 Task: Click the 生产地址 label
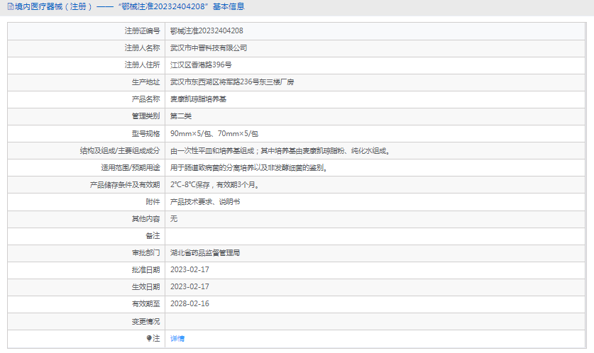pyautogui.click(x=145, y=82)
